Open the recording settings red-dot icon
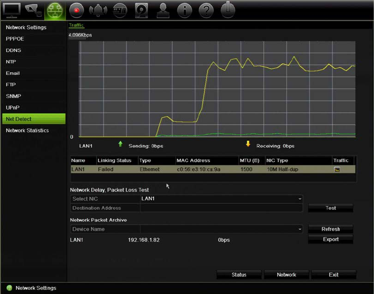 tap(76, 10)
